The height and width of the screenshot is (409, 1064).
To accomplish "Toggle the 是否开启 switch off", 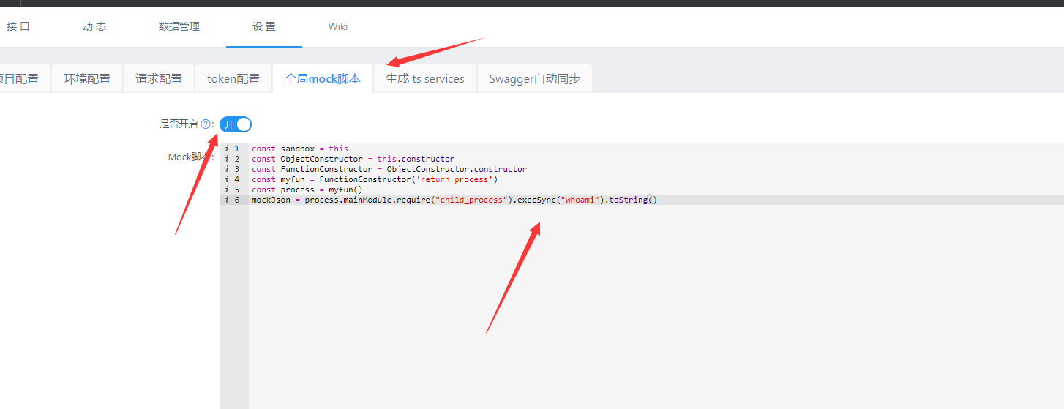I will pyautogui.click(x=236, y=124).
